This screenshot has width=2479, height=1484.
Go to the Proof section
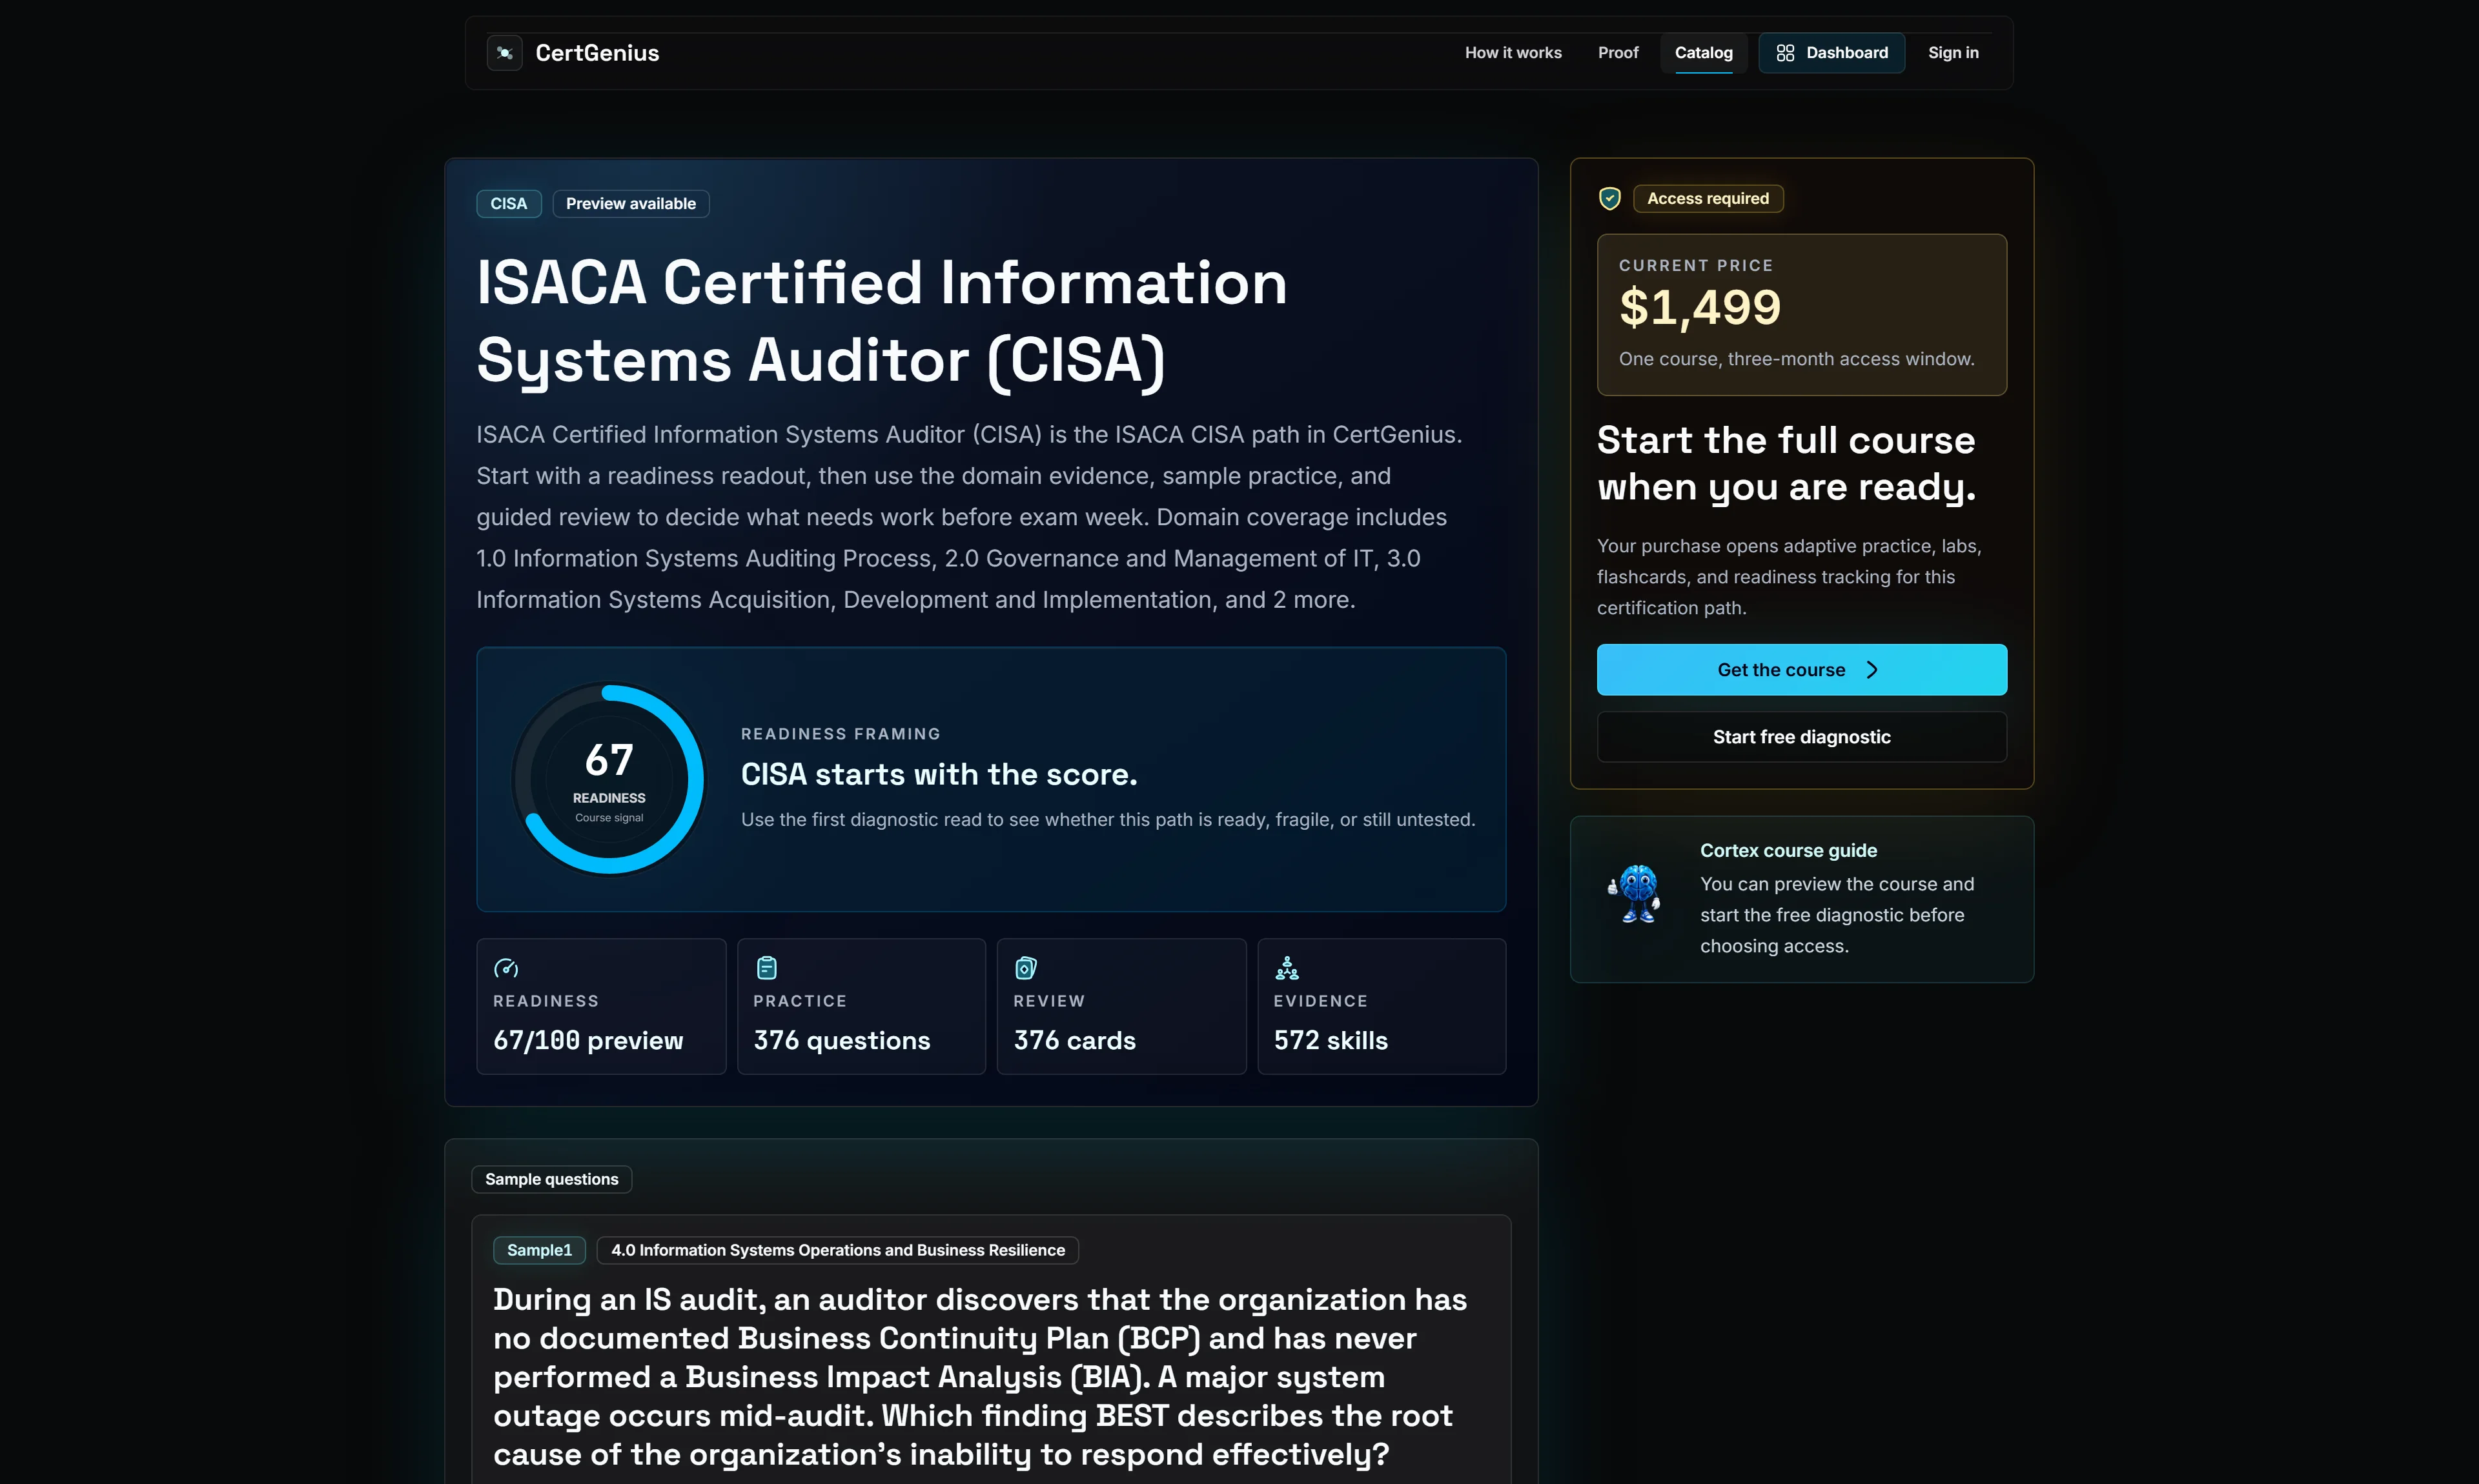pyautogui.click(x=1618, y=53)
